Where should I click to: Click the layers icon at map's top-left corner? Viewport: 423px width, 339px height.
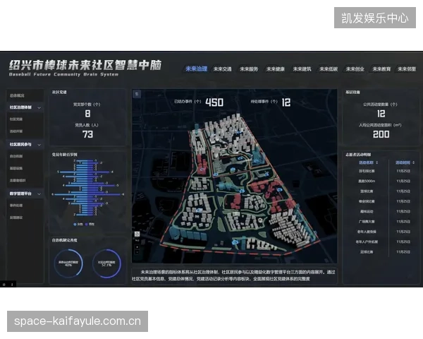tap(137, 94)
